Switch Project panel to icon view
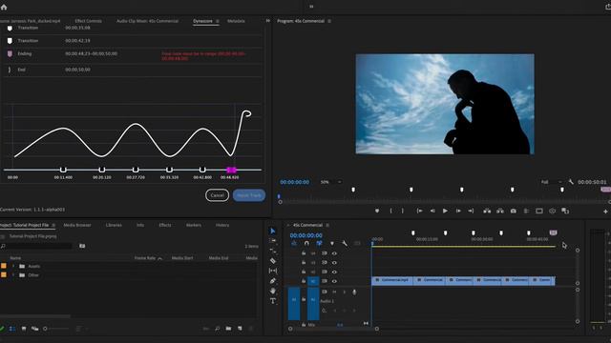This screenshot has height=343, width=611. tap(24, 329)
